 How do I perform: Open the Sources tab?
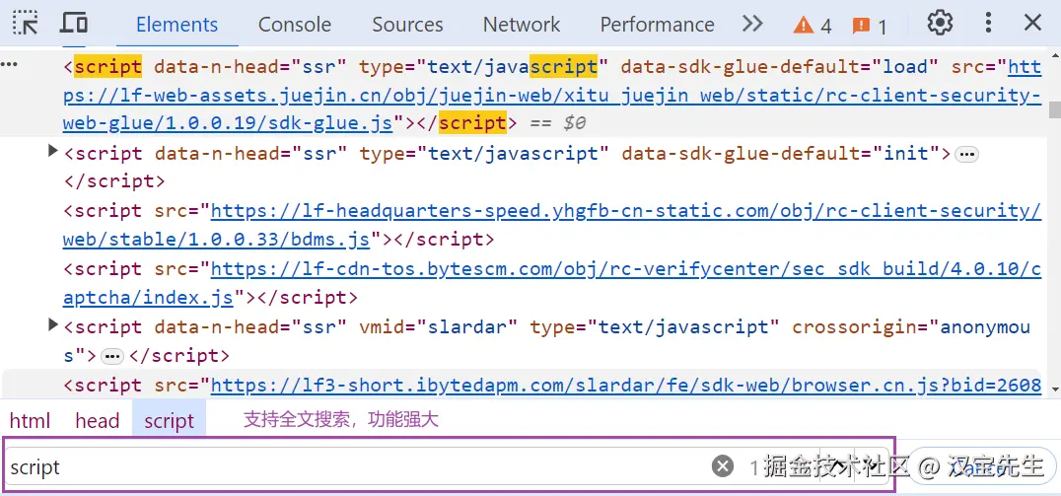pos(407,25)
